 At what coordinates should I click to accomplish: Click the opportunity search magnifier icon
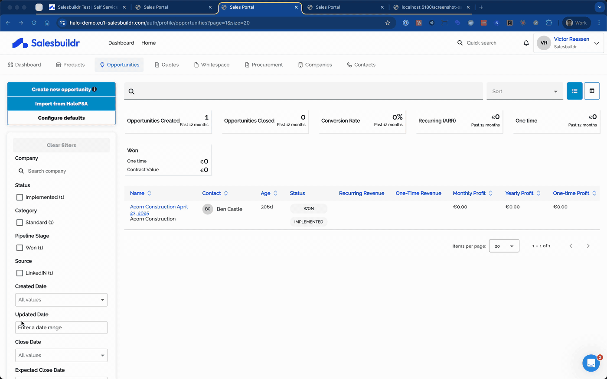(x=131, y=91)
